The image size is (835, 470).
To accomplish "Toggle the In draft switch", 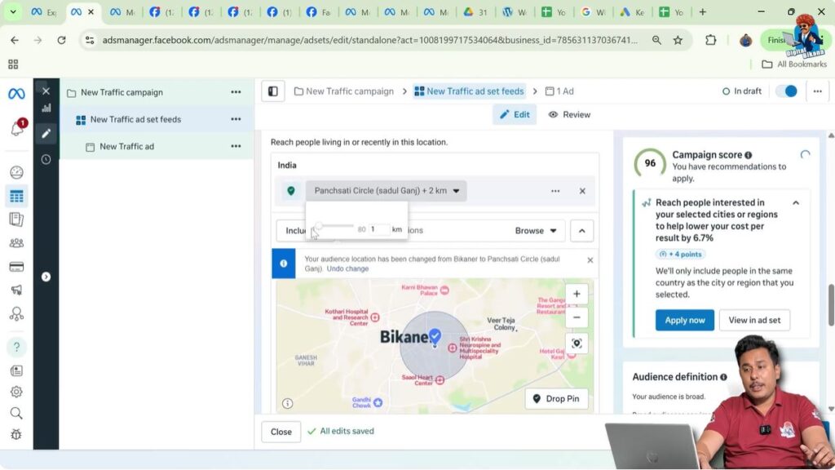I will pyautogui.click(x=785, y=92).
